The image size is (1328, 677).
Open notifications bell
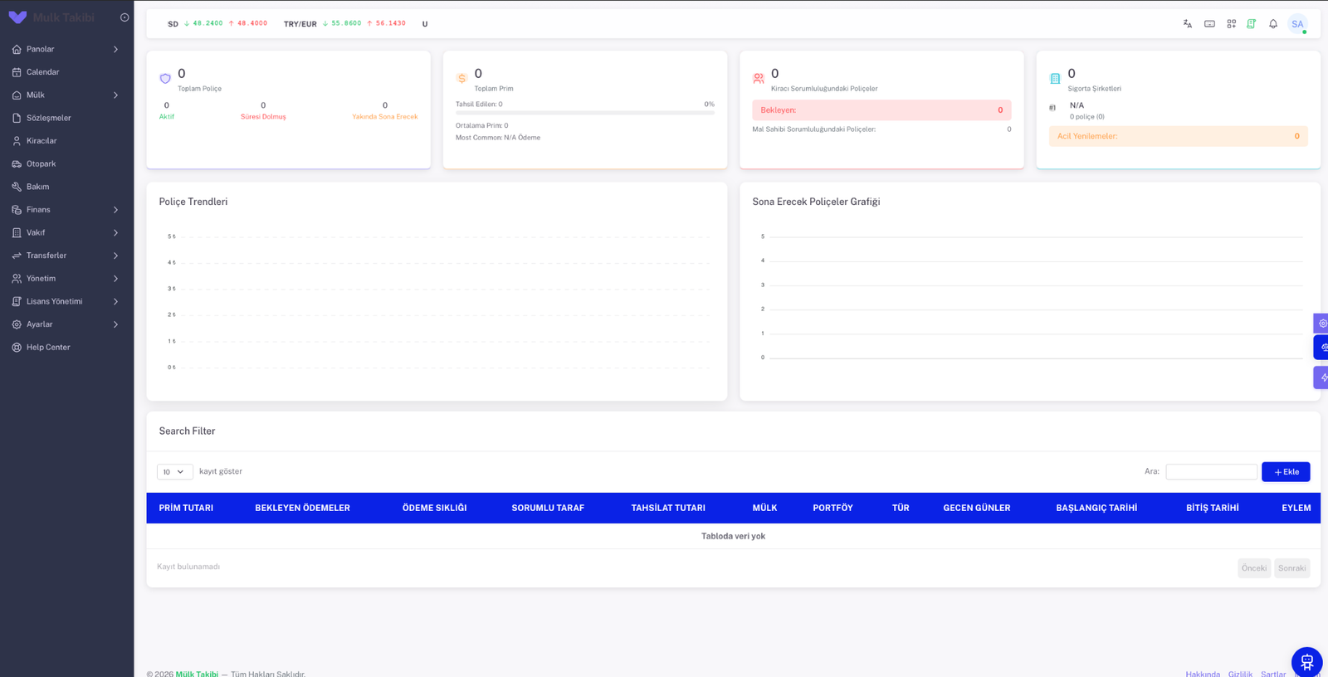1272,24
